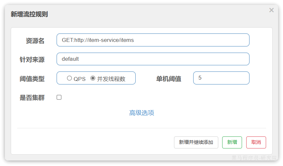Click the 单机阈值 number field
The image size is (283, 166).
221,78
